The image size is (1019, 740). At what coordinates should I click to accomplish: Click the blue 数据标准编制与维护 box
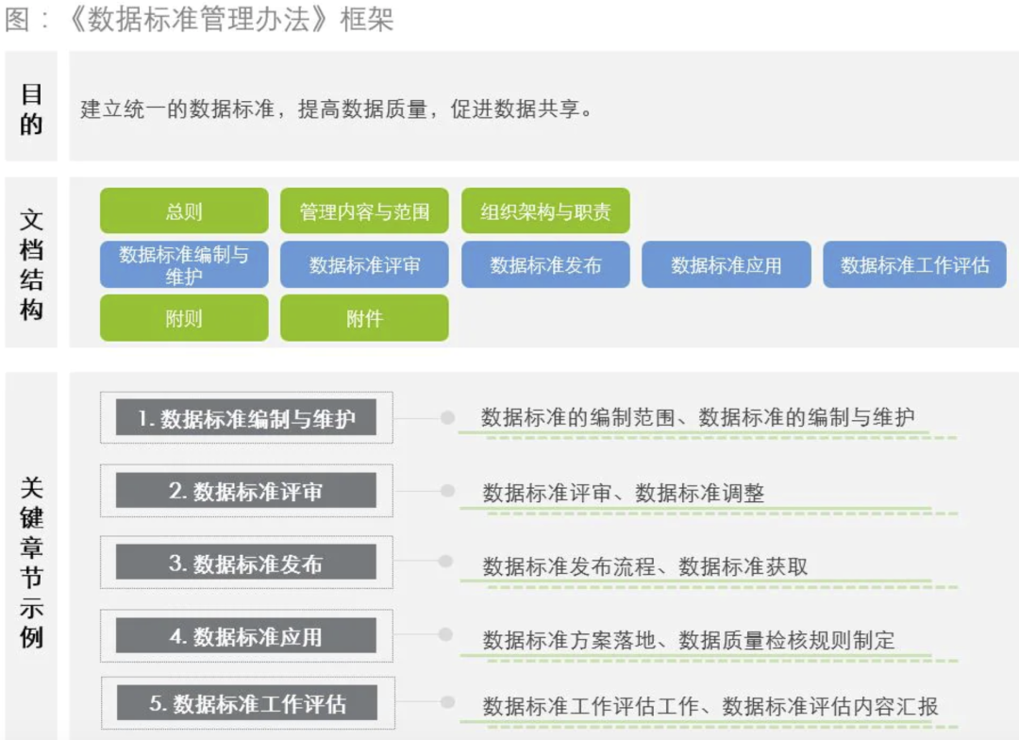click(184, 264)
